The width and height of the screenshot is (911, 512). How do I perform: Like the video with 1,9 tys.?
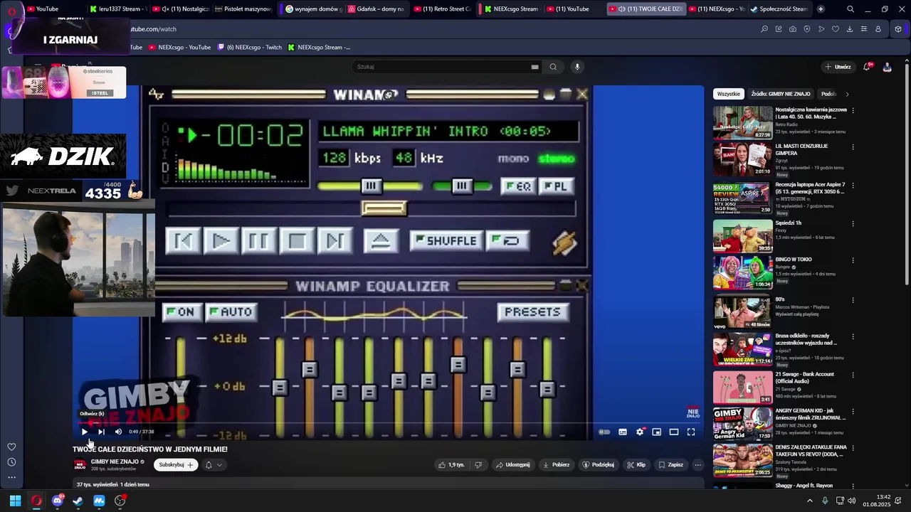tap(451, 464)
